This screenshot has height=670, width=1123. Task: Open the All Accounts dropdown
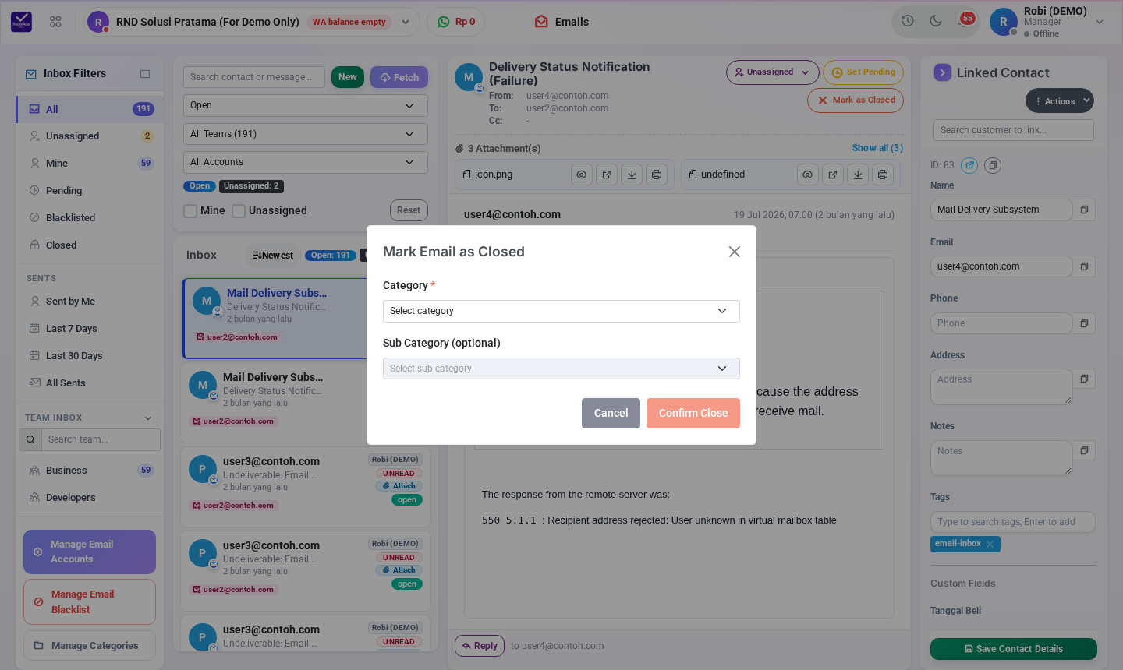point(306,162)
